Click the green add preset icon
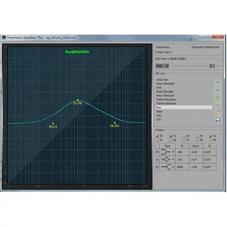Screen dimensions: 227x227 [x=218, y=98]
